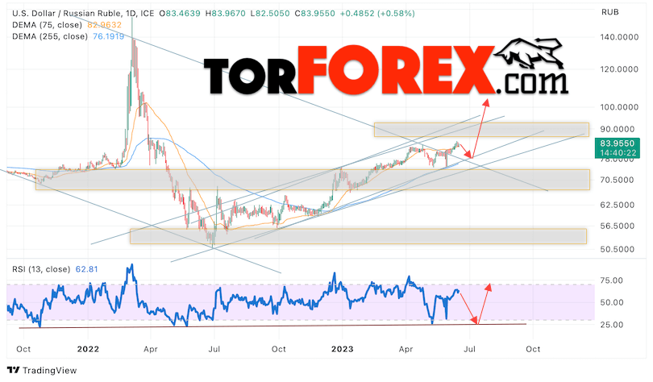Select the RSI (13, close) indicator label
This screenshot has width=653, height=382.
(x=41, y=269)
